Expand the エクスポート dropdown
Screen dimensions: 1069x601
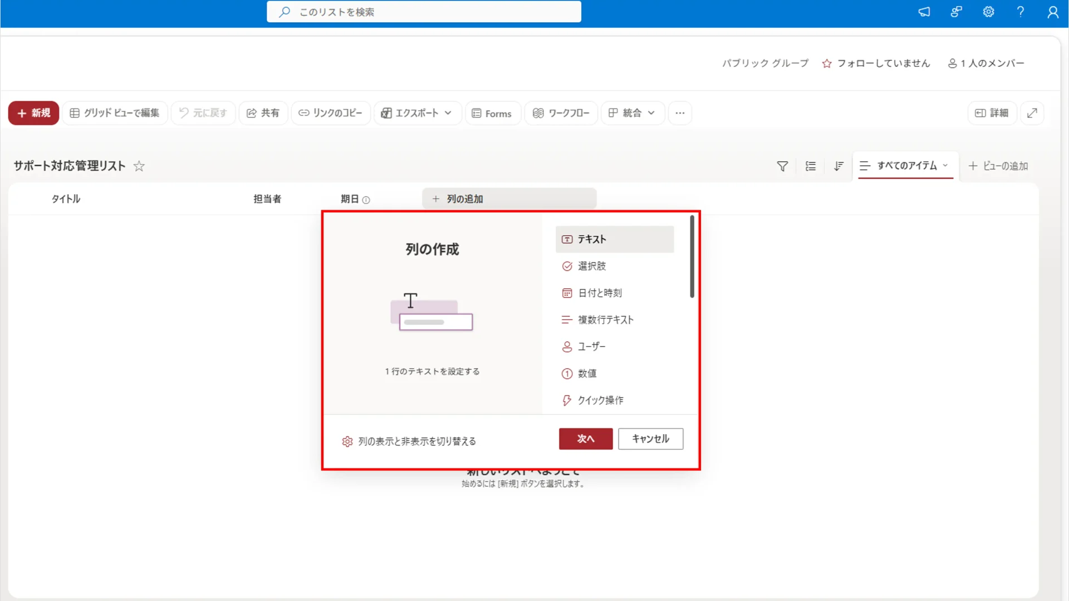[x=418, y=113]
